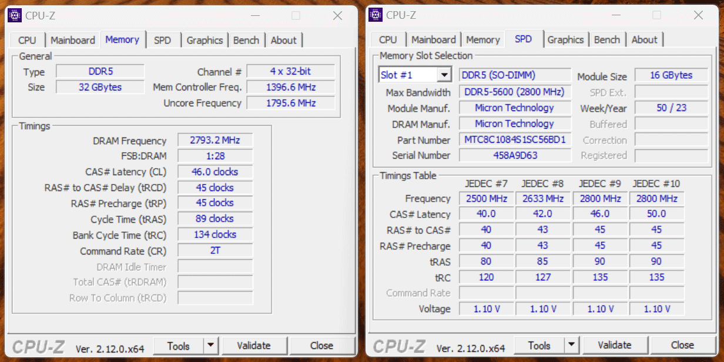724x362 pixels.
Task: Switch to the Bench tab on the right window
Action: click(607, 39)
